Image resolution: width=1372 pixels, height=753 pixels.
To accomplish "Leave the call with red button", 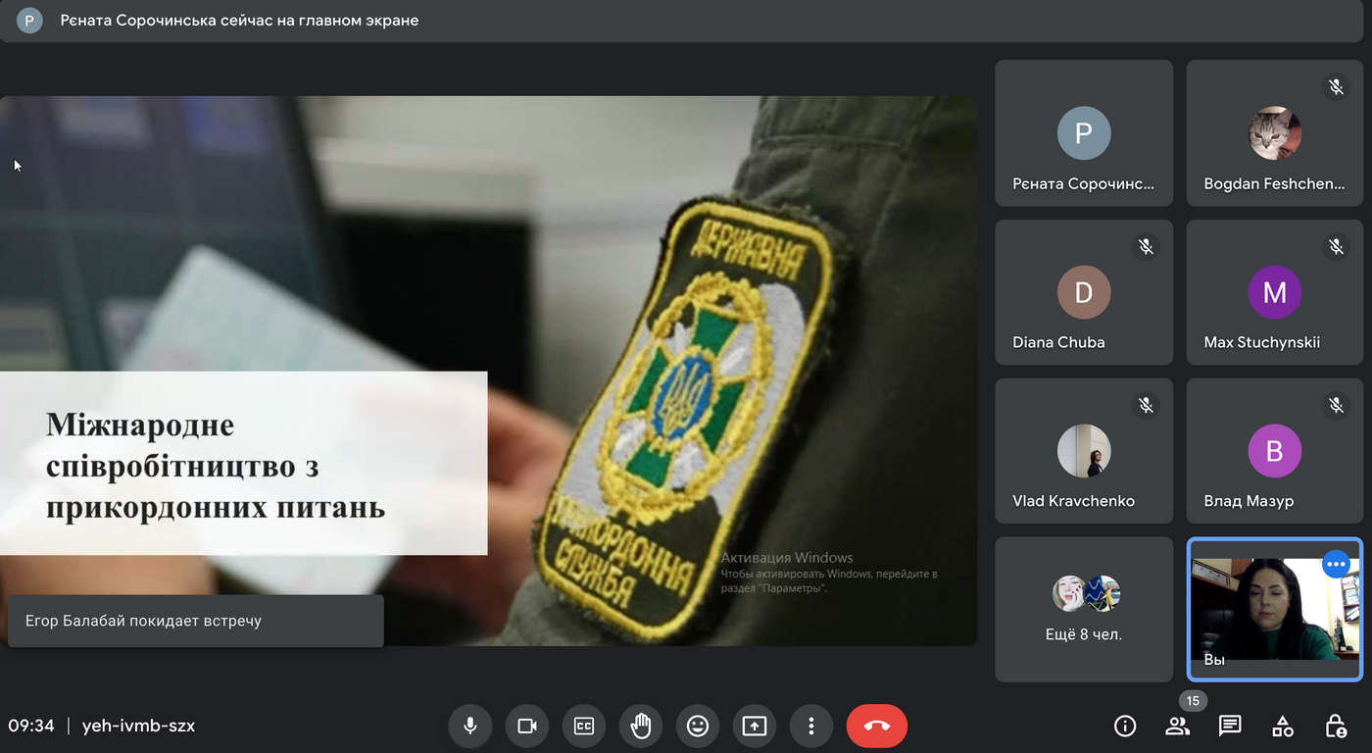I will tap(876, 726).
